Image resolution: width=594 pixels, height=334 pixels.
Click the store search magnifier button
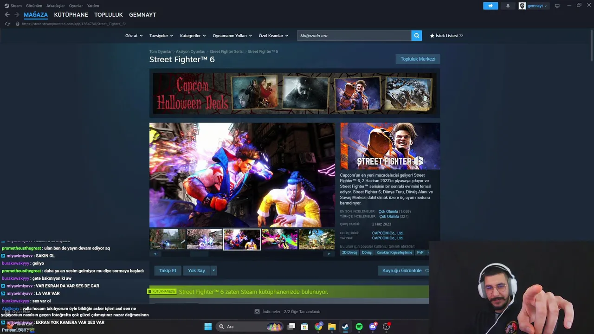[x=417, y=36]
